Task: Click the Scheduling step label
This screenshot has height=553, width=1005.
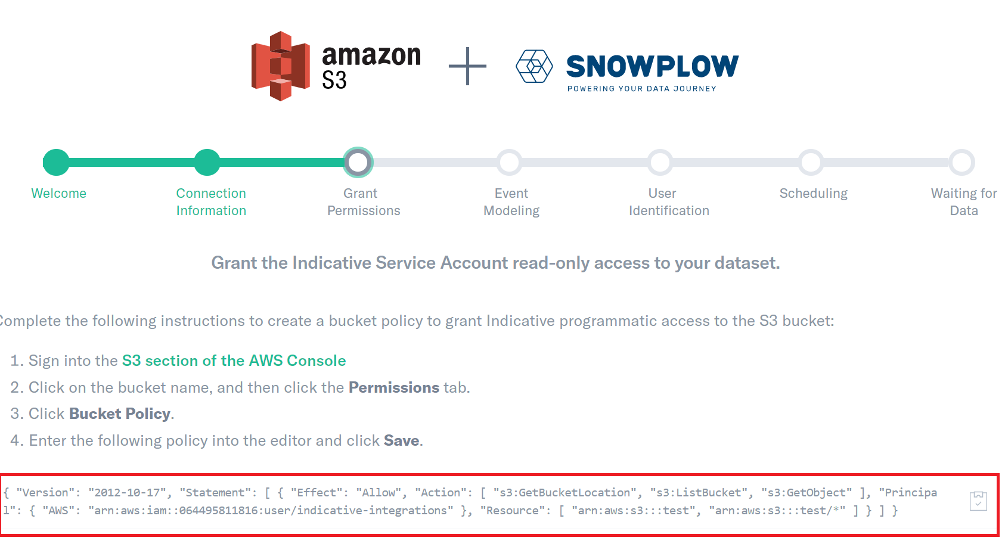Action: tap(814, 193)
